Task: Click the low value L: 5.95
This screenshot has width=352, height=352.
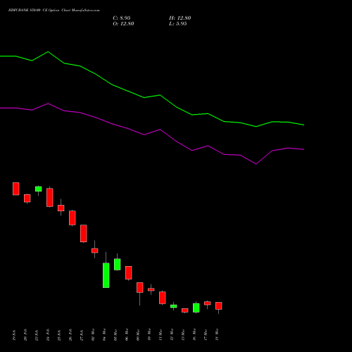Action: click(x=178, y=24)
